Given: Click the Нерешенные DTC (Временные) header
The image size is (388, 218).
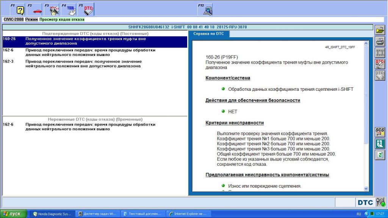Looking at the screenshot, I should click(x=95, y=119).
